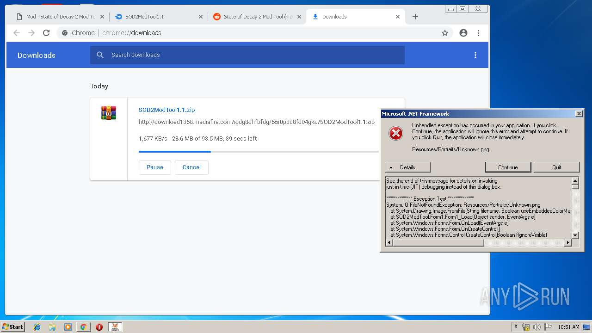Show hidden system tray icons
The width and height of the screenshot is (592, 333).
click(x=516, y=327)
